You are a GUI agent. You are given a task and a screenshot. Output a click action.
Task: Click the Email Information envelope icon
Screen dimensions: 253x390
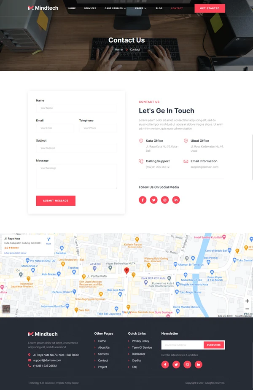[x=186, y=161]
